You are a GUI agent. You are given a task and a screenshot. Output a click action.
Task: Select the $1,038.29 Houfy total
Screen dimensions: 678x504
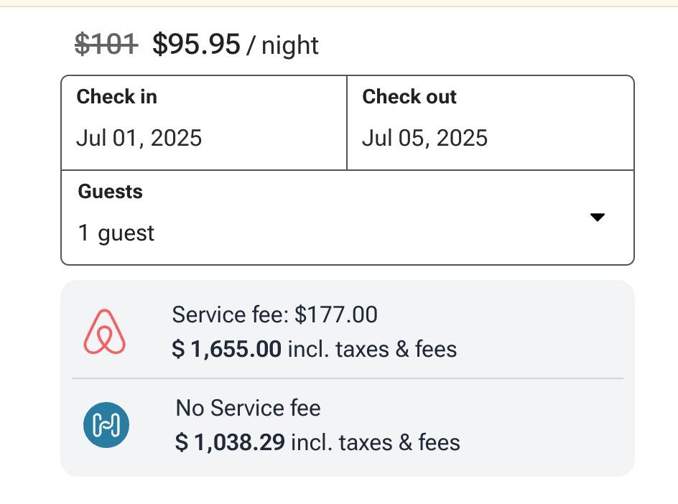230,442
